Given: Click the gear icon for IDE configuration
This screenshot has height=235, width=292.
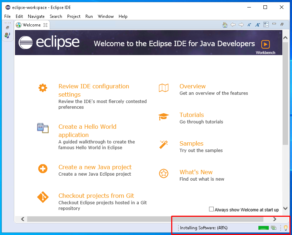Looking at the screenshot, I should [x=43, y=88].
